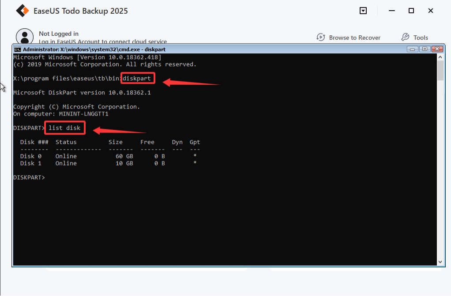Viewport: 451px width, 296px height.
Task: Restore the cmd.exe diskpart window size
Action: (425, 49)
